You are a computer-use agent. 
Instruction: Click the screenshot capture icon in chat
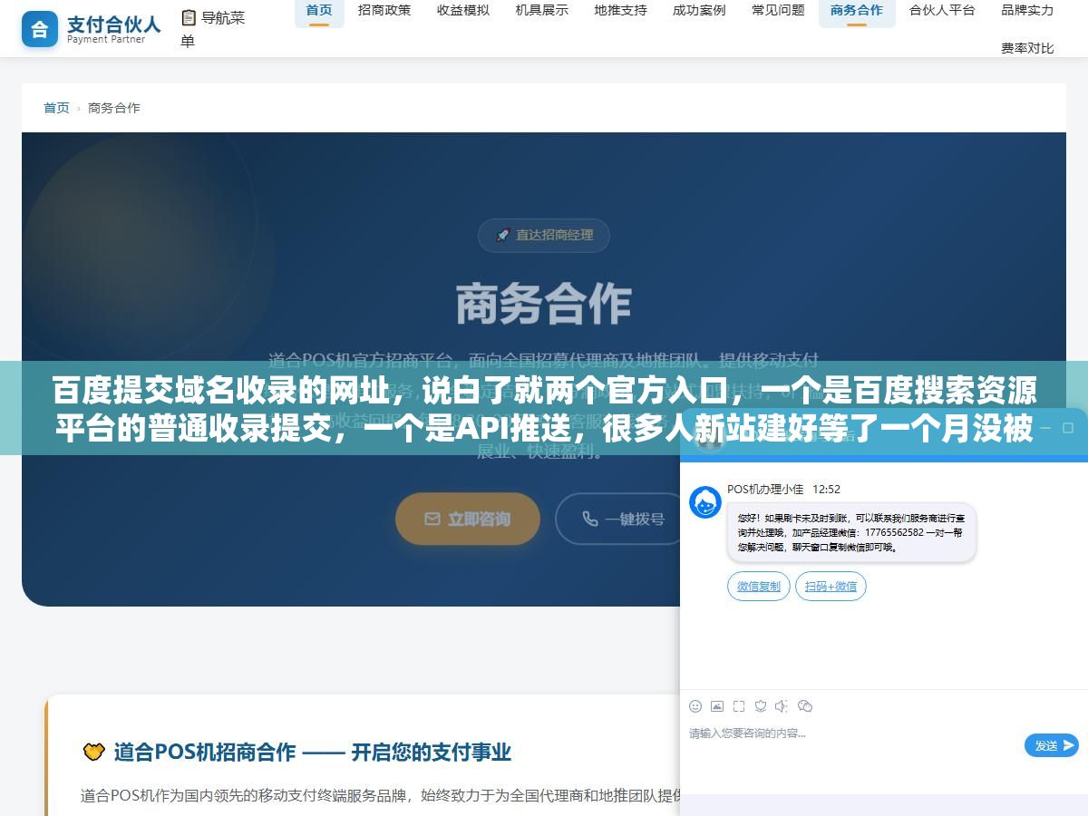point(739,706)
